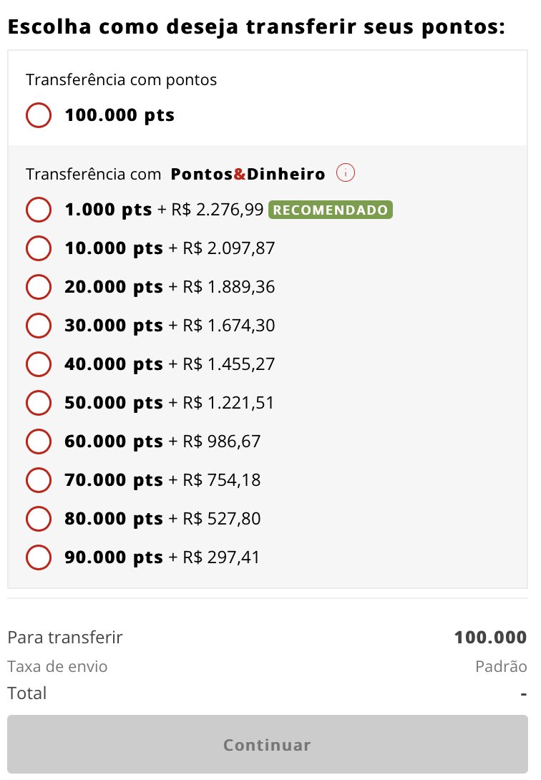The height and width of the screenshot is (780, 541).
Task: Pick the 20.000 pts + R$ 1.889,36 option
Action: coord(39,287)
